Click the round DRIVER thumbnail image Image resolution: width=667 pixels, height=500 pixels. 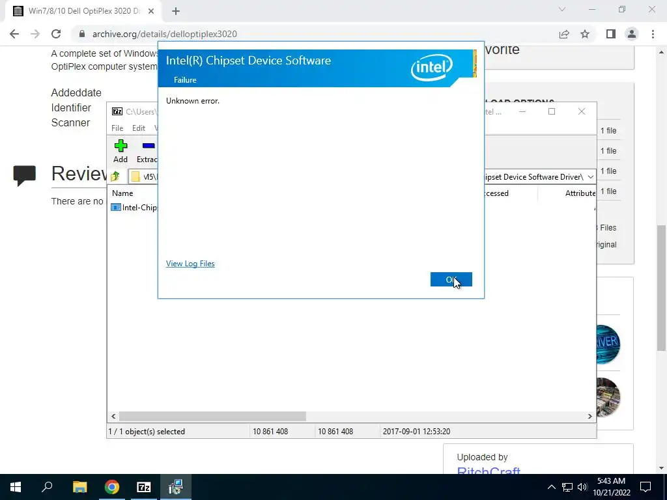[x=608, y=344]
